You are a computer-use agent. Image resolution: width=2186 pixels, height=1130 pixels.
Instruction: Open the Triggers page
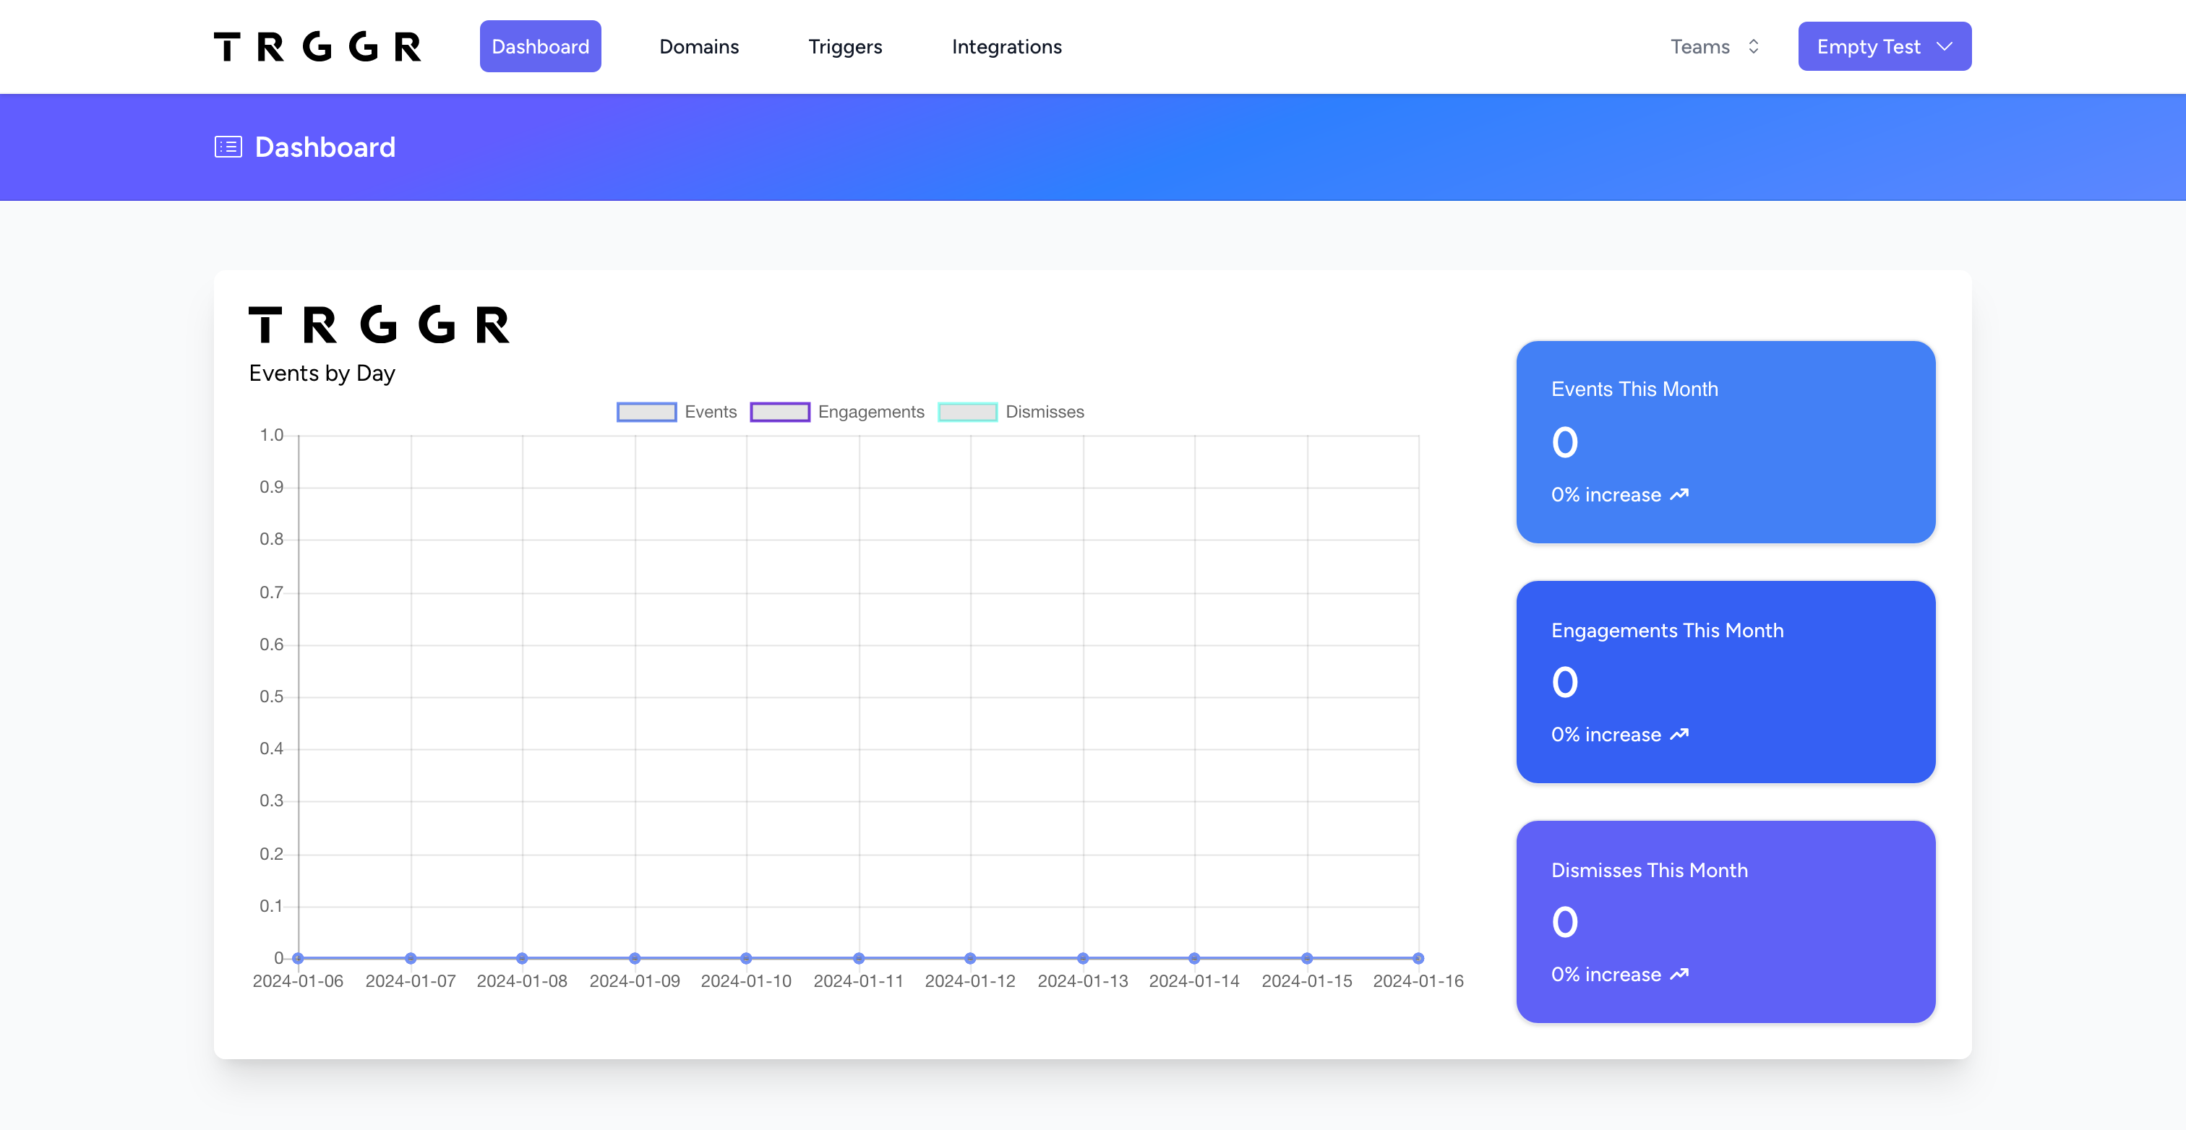click(844, 47)
